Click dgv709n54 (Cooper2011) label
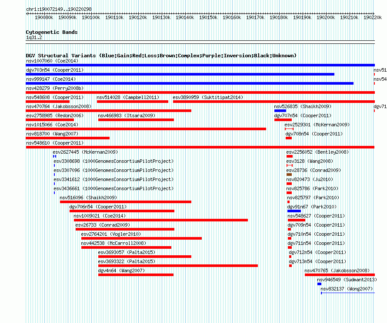 click(x=316, y=225)
